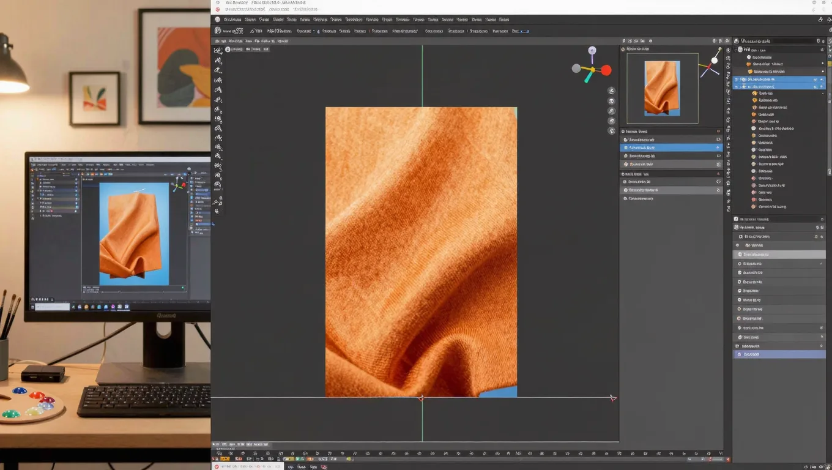Click the red marker where the green line crosses
832x470 pixels.
point(421,398)
